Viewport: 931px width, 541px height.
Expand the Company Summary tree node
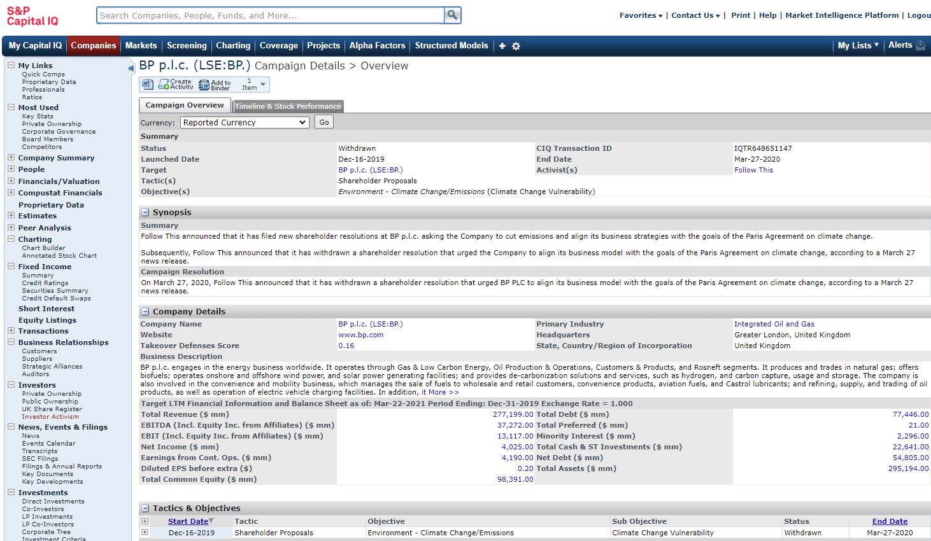point(11,158)
